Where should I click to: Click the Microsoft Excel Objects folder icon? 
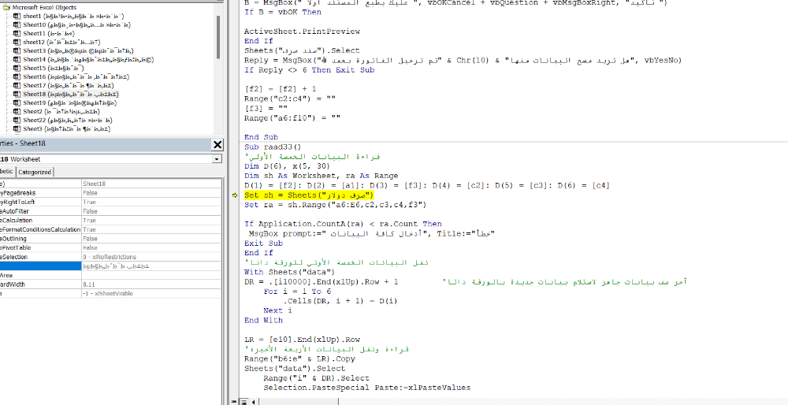pyautogui.click(x=6, y=6)
